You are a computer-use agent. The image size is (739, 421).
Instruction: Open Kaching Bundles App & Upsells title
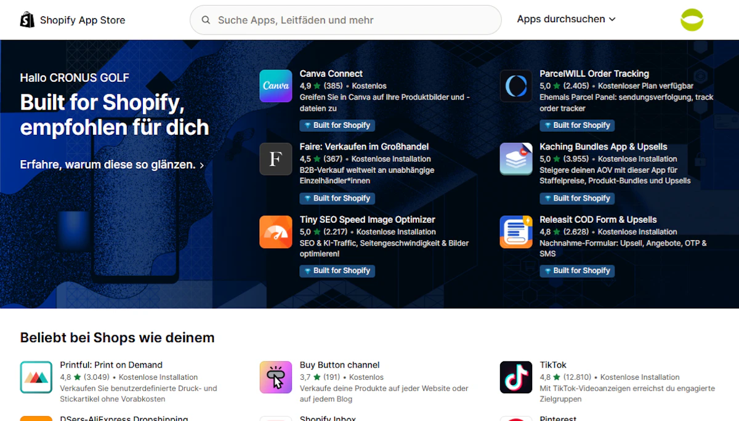(604, 147)
